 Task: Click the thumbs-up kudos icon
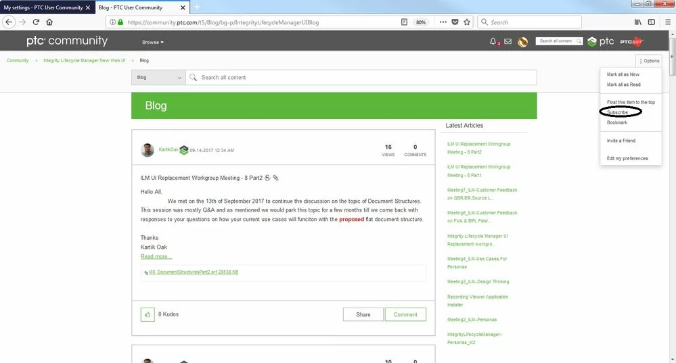click(148, 314)
